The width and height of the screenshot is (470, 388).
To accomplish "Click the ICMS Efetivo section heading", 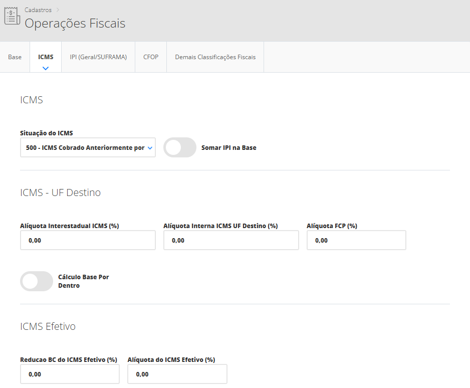I will pyautogui.click(x=48, y=326).
